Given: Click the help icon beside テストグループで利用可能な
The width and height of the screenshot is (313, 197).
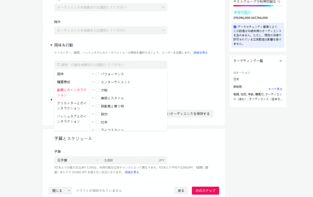Looking at the screenshot, I should [279, 2].
